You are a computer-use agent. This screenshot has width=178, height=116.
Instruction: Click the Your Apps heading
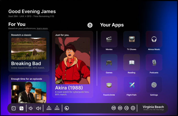[112, 25]
